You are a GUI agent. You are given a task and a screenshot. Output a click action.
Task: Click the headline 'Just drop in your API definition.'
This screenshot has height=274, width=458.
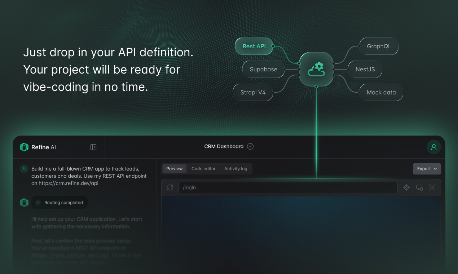click(108, 52)
